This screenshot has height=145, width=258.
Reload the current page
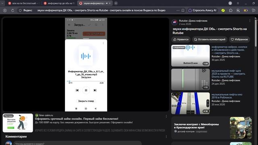(12, 10)
